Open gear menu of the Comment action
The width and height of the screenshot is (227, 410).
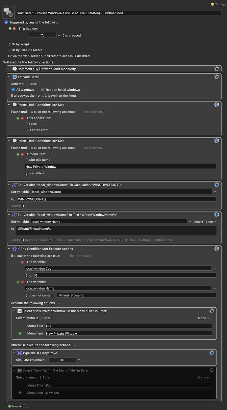click(x=216, y=69)
